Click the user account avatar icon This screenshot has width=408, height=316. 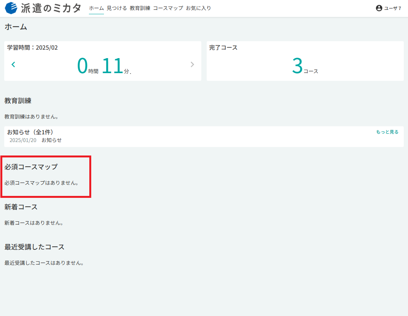click(x=379, y=8)
